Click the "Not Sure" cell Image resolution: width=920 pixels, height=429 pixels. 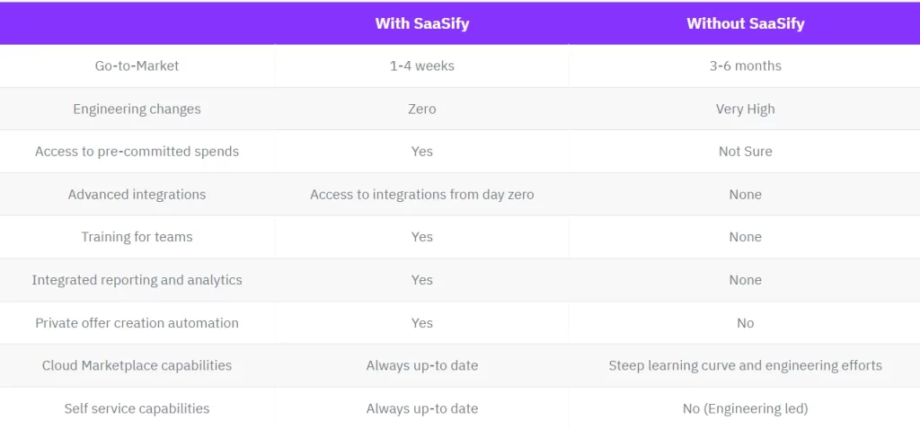(x=746, y=152)
